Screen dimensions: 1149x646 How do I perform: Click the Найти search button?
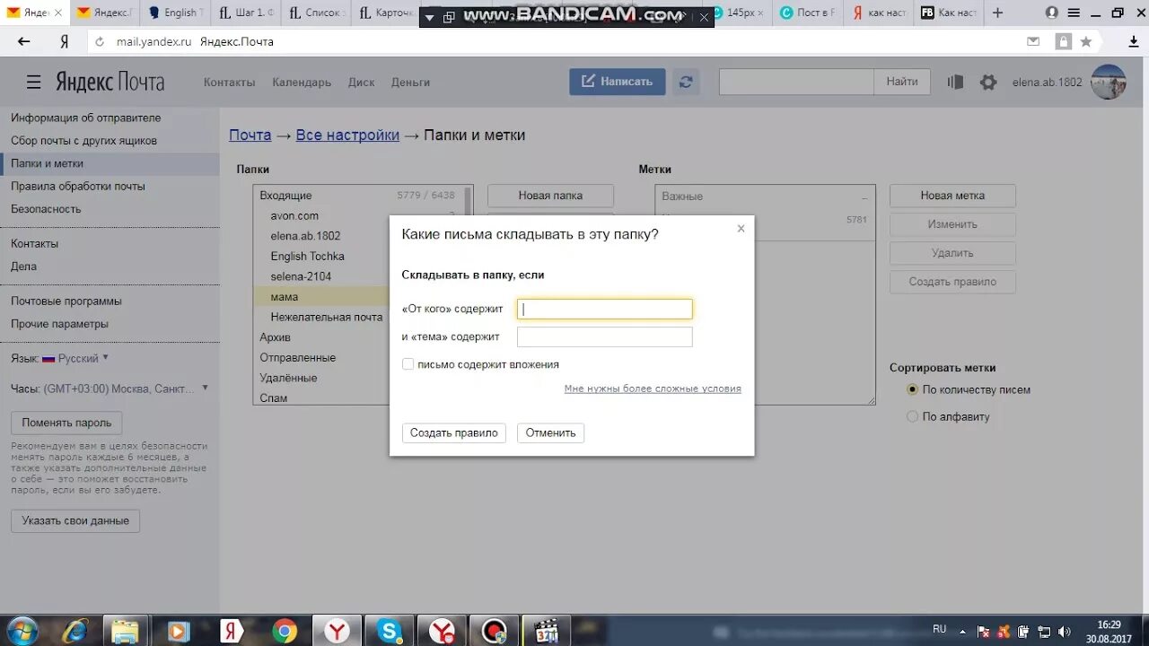pos(902,82)
